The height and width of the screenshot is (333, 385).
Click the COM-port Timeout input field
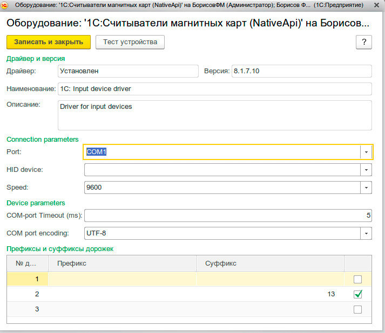tap(227, 216)
